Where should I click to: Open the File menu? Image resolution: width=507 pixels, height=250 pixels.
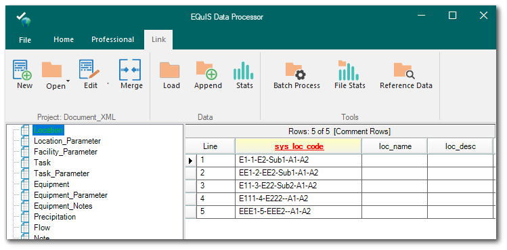[x=25, y=40]
